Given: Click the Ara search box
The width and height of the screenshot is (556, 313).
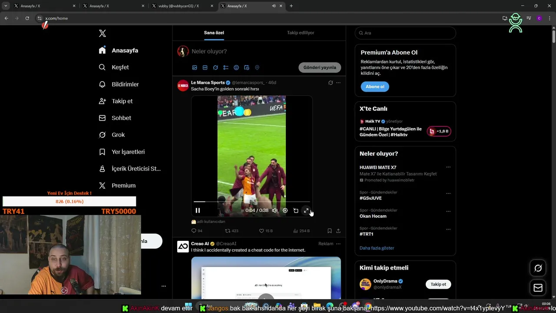Looking at the screenshot, I should (405, 33).
